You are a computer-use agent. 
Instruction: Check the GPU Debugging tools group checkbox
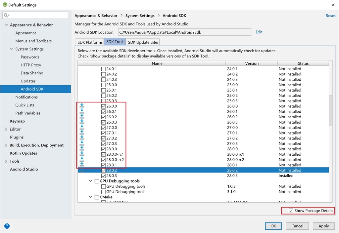[x=97, y=181]
